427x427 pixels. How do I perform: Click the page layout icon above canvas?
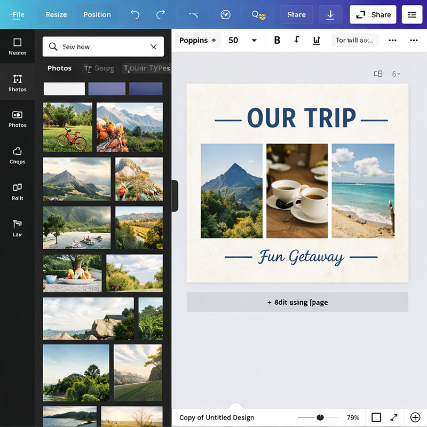[x=378, y=74]
